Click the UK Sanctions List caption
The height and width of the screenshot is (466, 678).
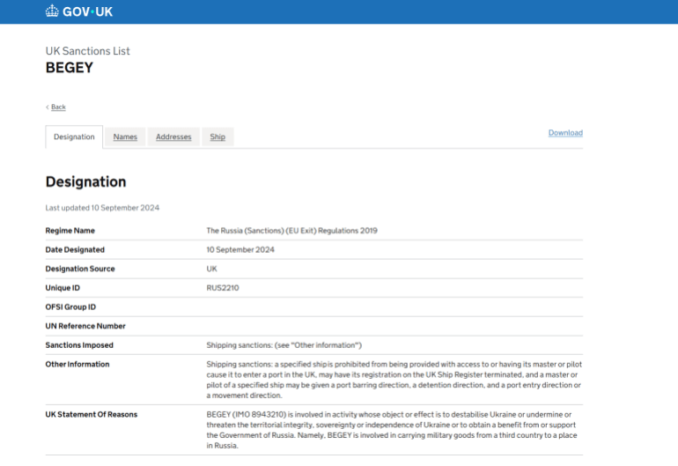88,51
